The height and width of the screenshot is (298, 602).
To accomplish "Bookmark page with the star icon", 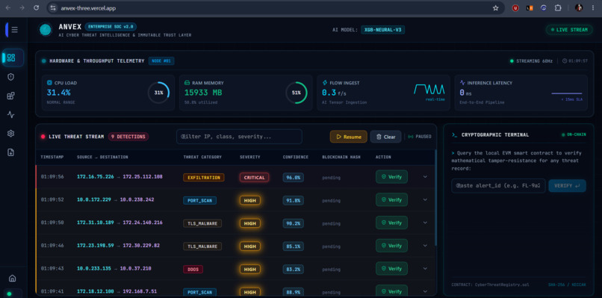I will 496,7.
